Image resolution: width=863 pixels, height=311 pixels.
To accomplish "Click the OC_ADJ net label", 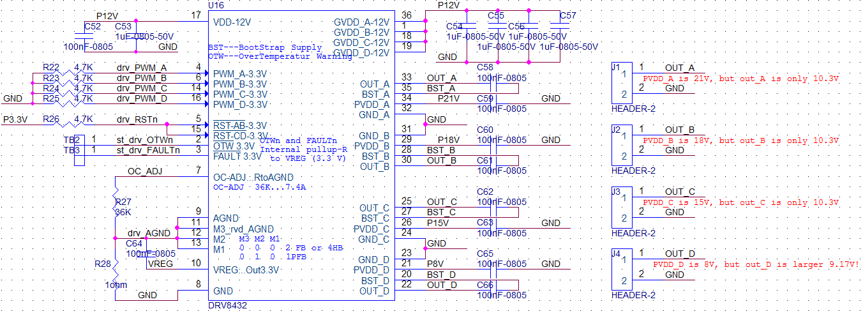I will [x=145, y=171].
